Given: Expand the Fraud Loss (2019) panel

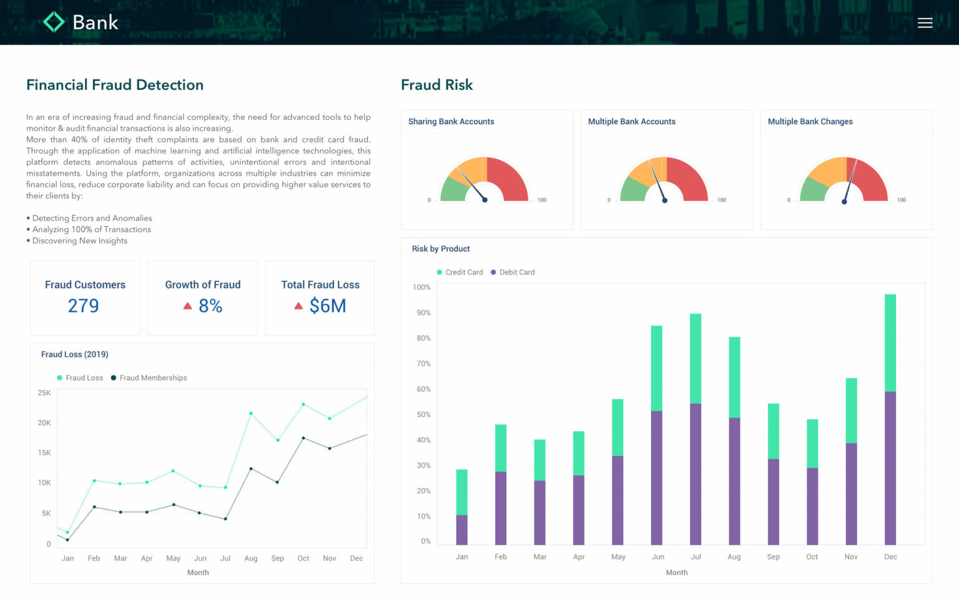Looking at the screenshot, I should [74, 354].
